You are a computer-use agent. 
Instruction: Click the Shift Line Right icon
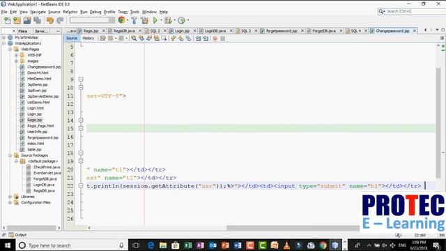pos(206,38)
